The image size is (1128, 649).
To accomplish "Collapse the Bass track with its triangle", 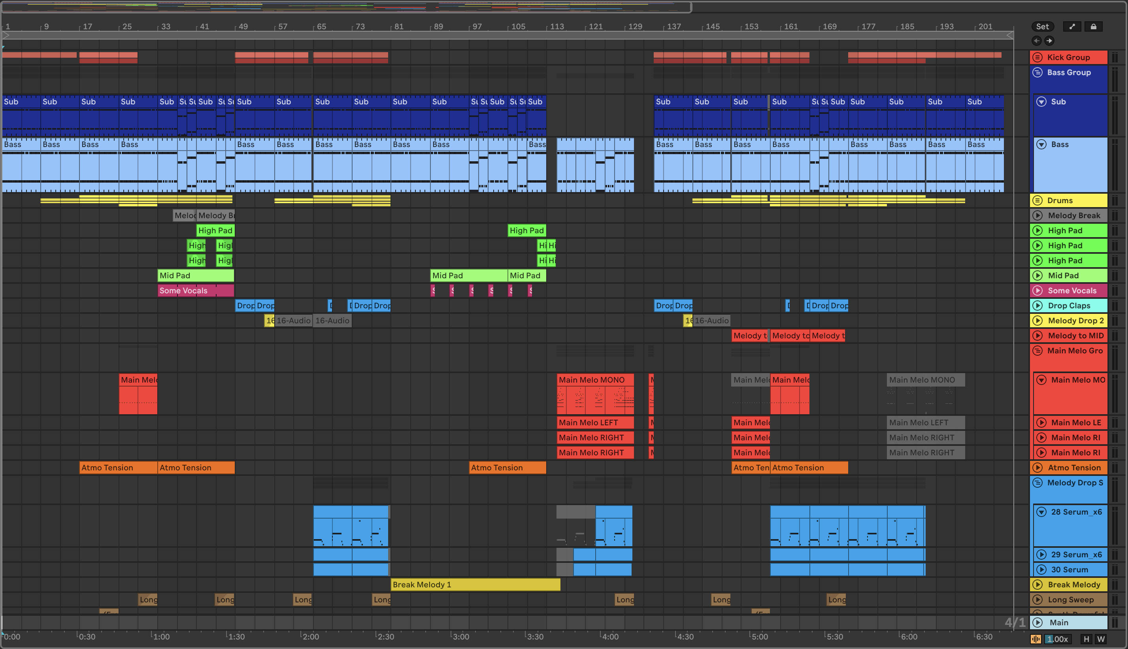I will pos(1041,144).
